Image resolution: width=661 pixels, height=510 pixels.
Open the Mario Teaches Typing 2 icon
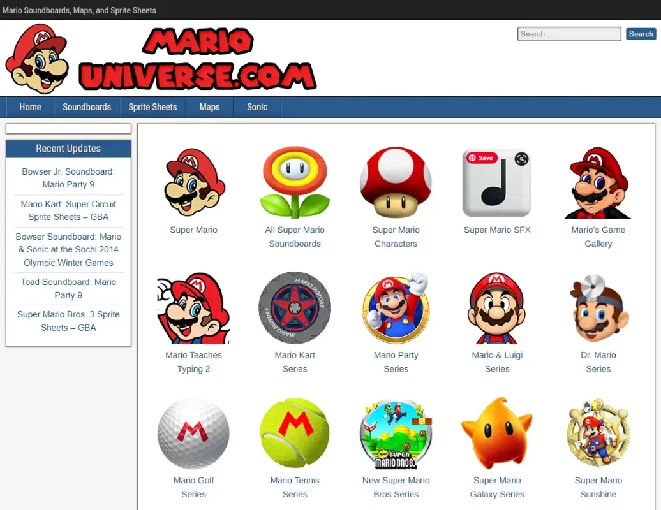pyautogui.click(x=193, y=308)
